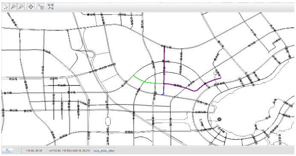Screen dimensions: 296x156
Task: Click the 112.90, 28.18 cursor coordinates field
Action: (34, 150)
